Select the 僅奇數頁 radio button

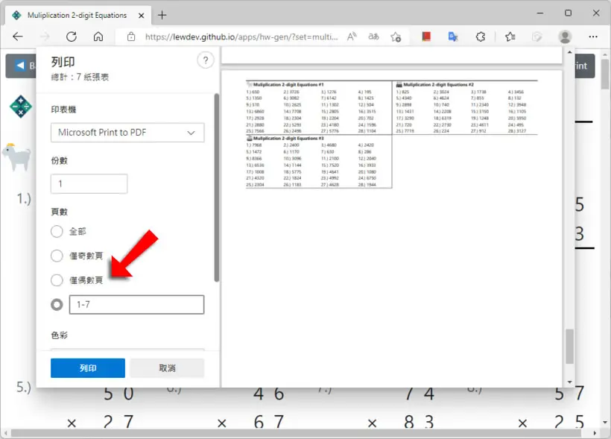tap(57, 256)
